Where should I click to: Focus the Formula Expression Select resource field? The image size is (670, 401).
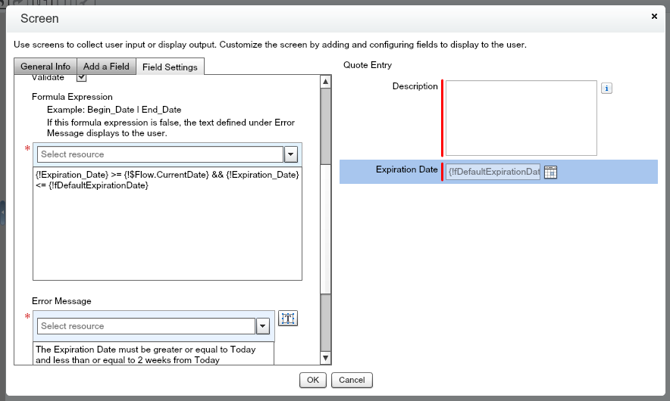159,154
